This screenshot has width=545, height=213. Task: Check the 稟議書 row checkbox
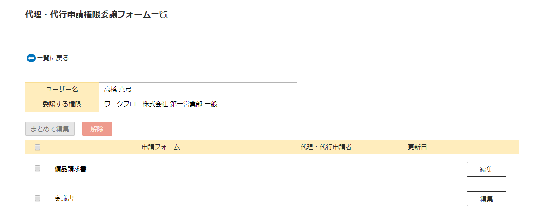[38, 198]
